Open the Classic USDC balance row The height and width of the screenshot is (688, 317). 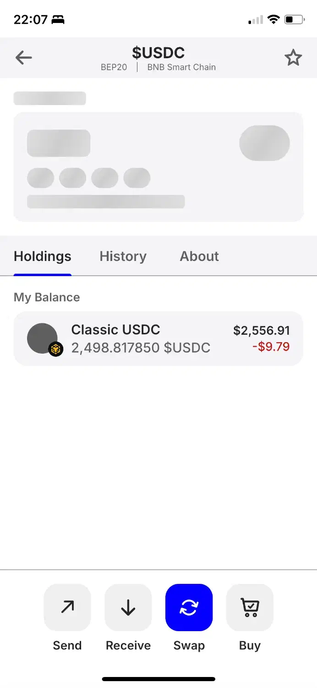coord(158,338)
